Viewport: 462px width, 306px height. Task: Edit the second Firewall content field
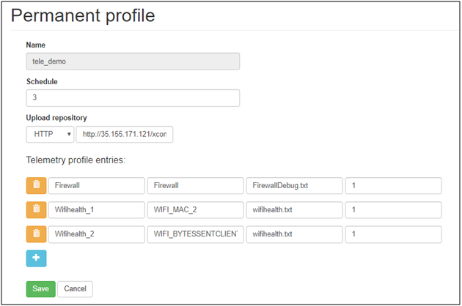[x=195, y=186]
